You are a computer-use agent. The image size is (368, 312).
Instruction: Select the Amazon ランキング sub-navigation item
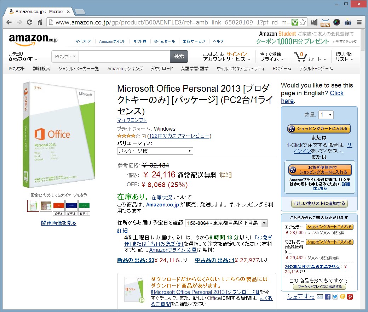pos(125,69)
